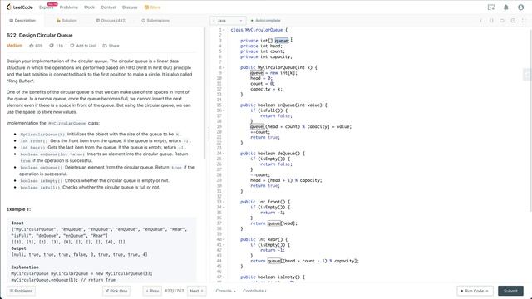Open the user profile avatar menu
532x299 pixels.
[x=521, y=7]
